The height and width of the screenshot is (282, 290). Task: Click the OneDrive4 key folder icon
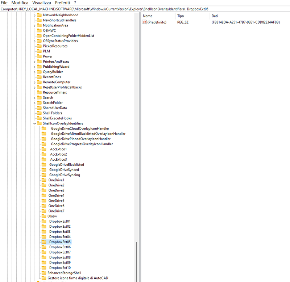point(44,195)
